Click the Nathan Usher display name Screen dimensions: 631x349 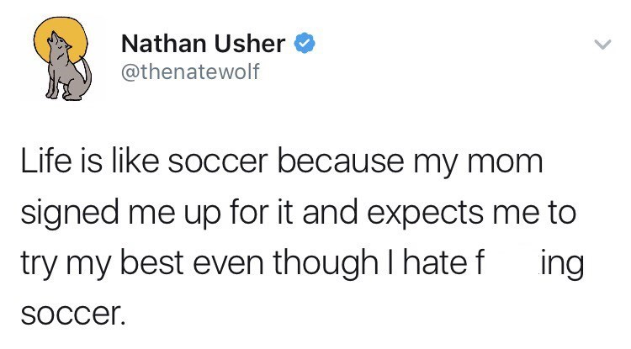(x=203, y=44)
